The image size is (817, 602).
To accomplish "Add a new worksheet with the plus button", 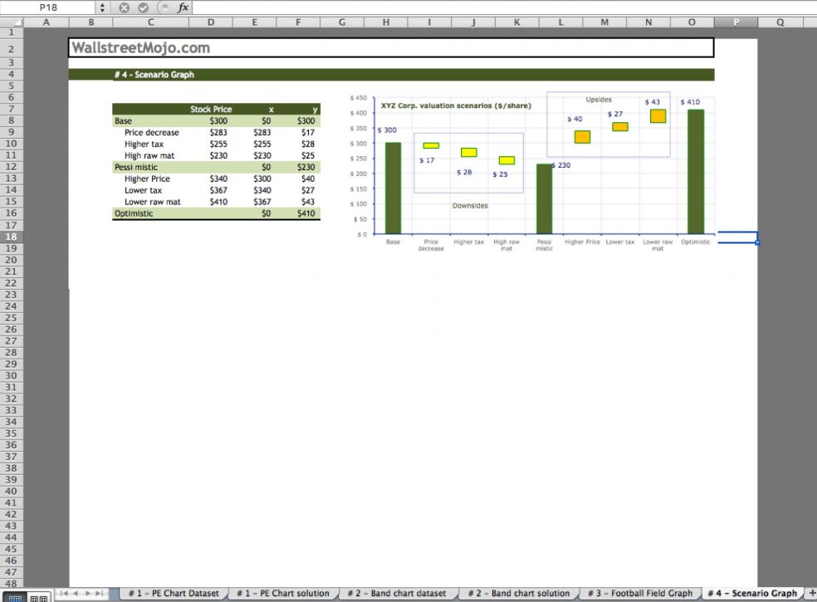I will point(811,593).
